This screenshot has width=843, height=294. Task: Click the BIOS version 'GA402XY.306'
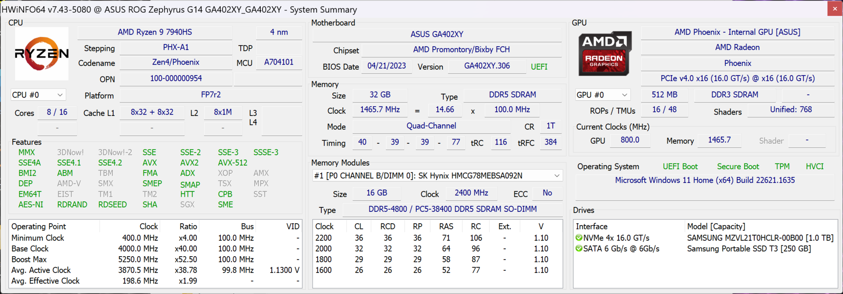pos(487,66)
